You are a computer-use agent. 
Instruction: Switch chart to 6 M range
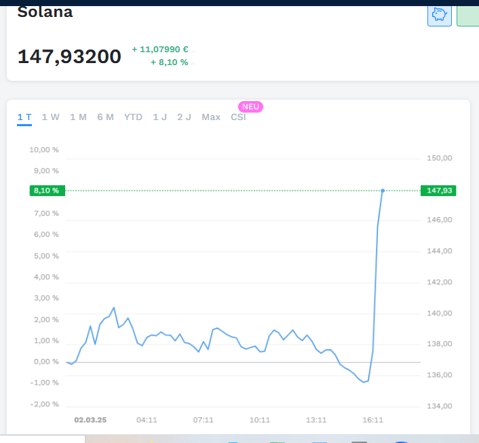105,117
